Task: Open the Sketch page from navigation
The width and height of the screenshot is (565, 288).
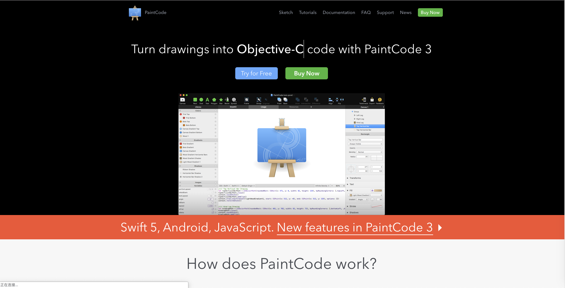Action: pyautogui.click(x=286, y=12)
